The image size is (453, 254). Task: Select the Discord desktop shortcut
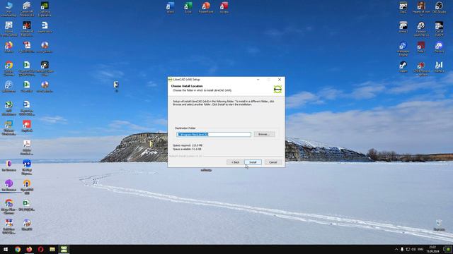pyautogui.click(x=439, y=47)
